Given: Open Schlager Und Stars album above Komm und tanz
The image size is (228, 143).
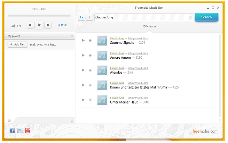Looking at the screenshot, I should click(x=138, y=83).
